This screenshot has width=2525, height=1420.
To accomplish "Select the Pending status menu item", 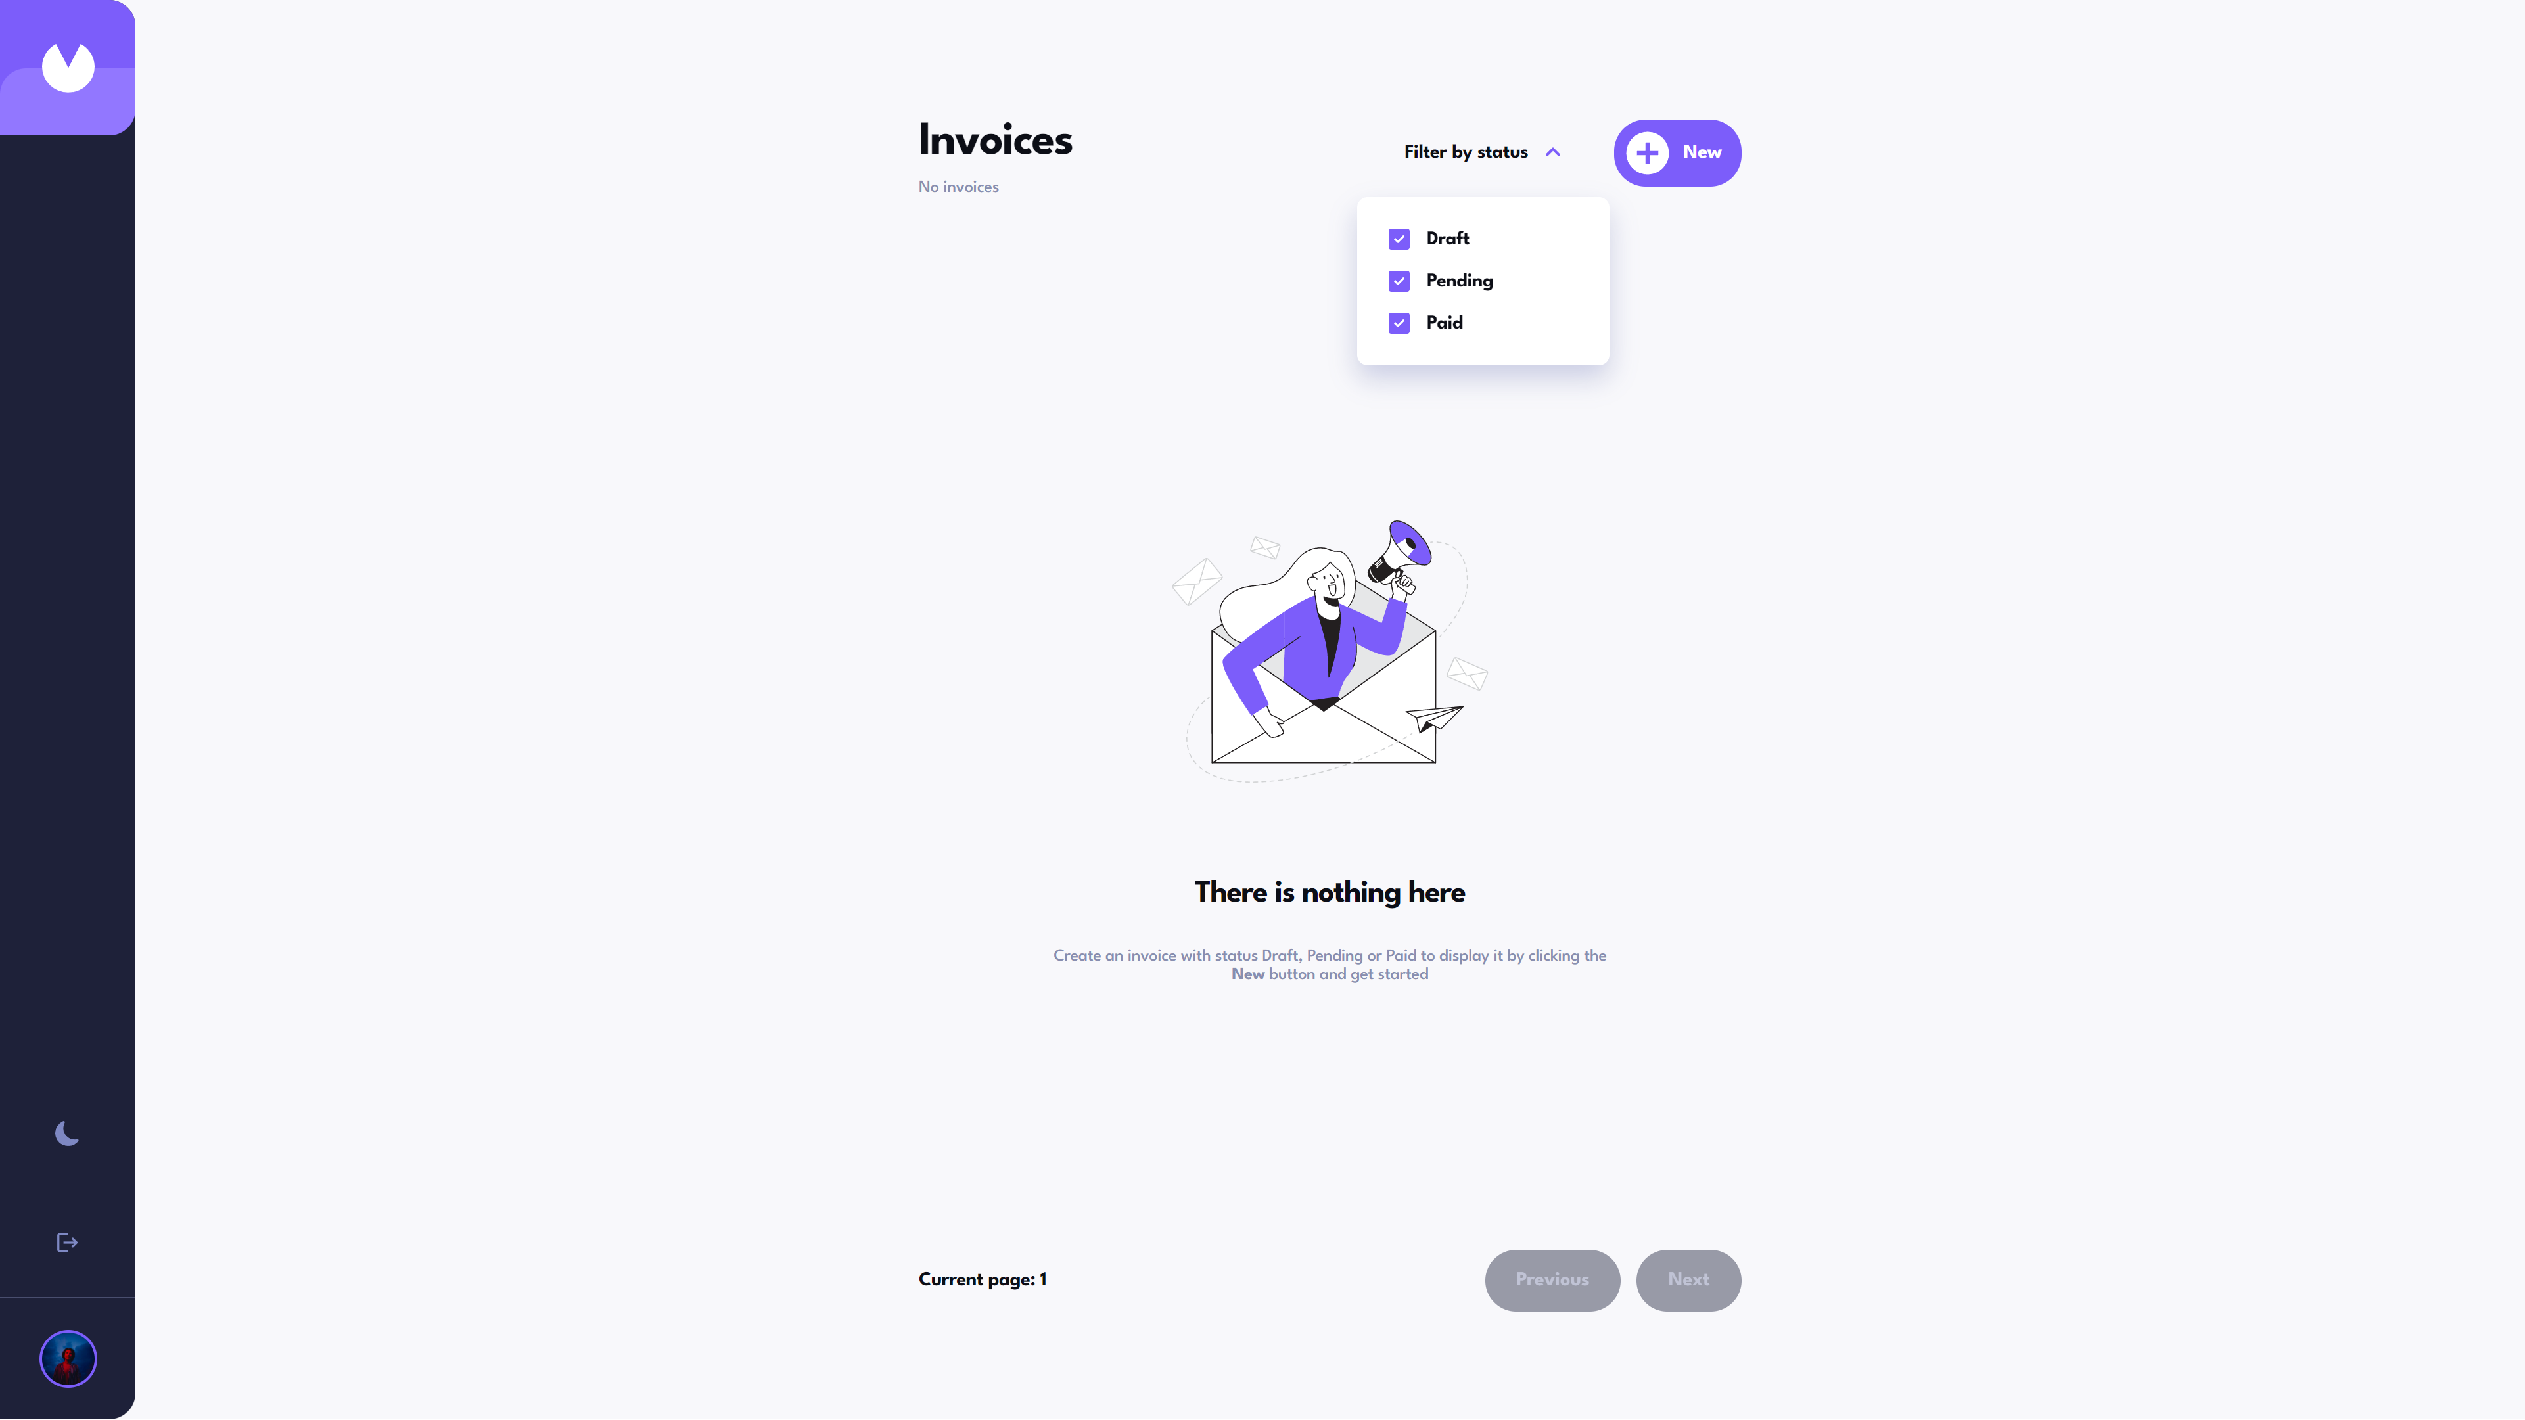I will (1458, 281).
